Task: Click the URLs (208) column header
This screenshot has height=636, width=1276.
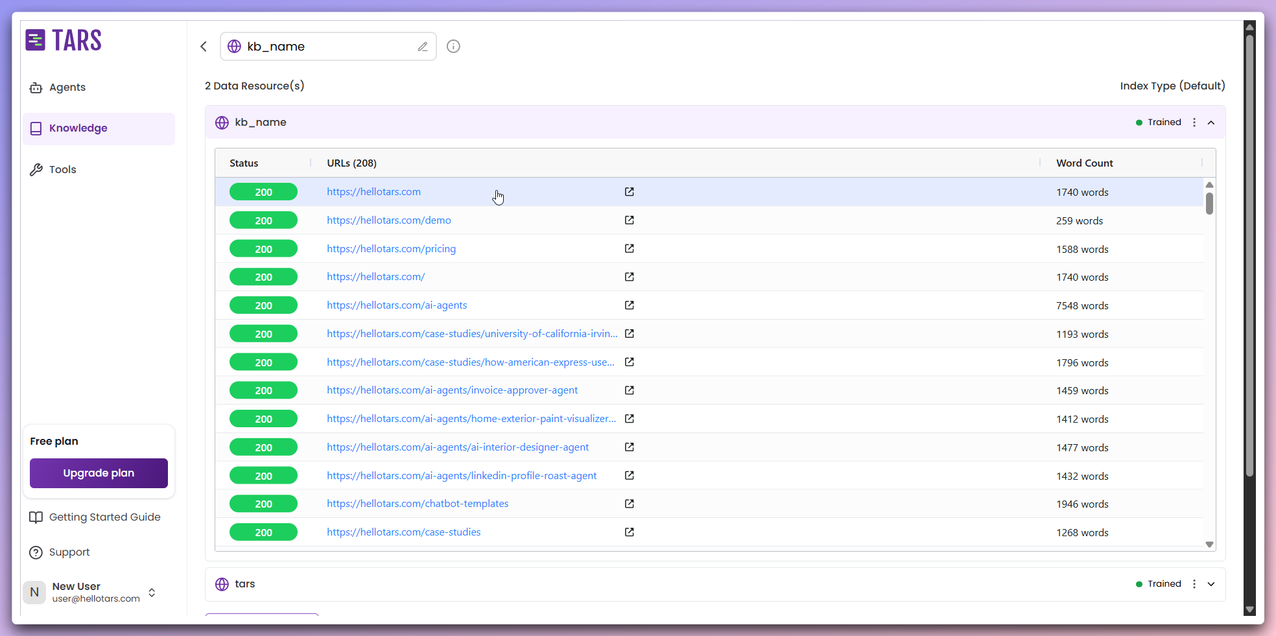Action: (x=351, y=163)
